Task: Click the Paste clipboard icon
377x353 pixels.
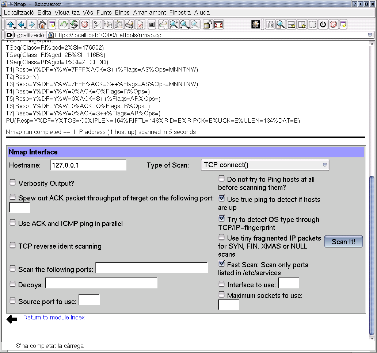Action: 119,24
